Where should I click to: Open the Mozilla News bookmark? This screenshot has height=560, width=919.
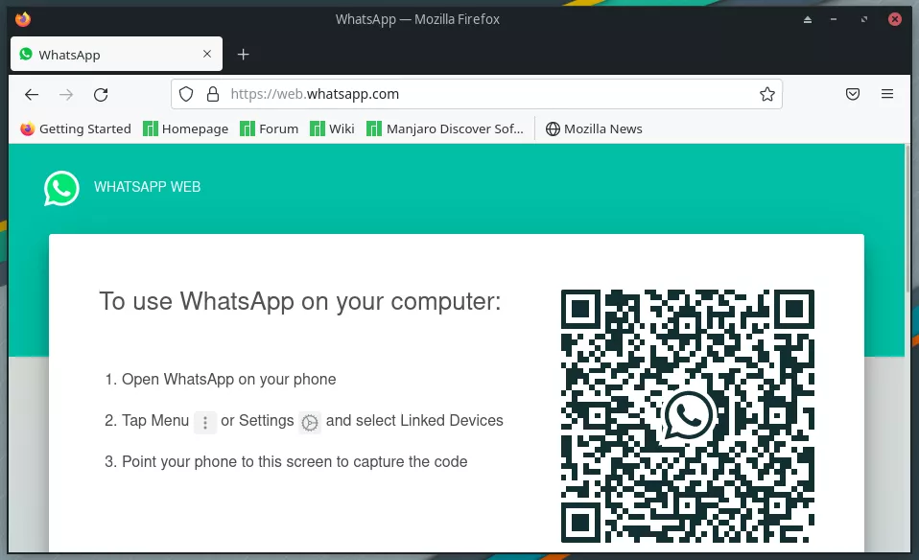(594, 128)
